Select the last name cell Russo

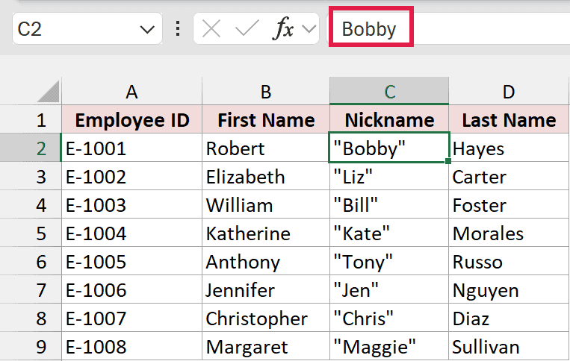[x=509, y=261]
